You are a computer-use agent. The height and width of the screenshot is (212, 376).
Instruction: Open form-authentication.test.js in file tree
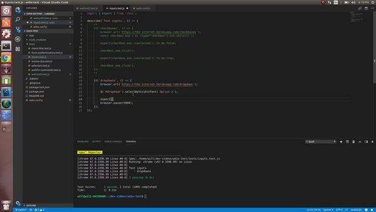click(x=48, y=52)
